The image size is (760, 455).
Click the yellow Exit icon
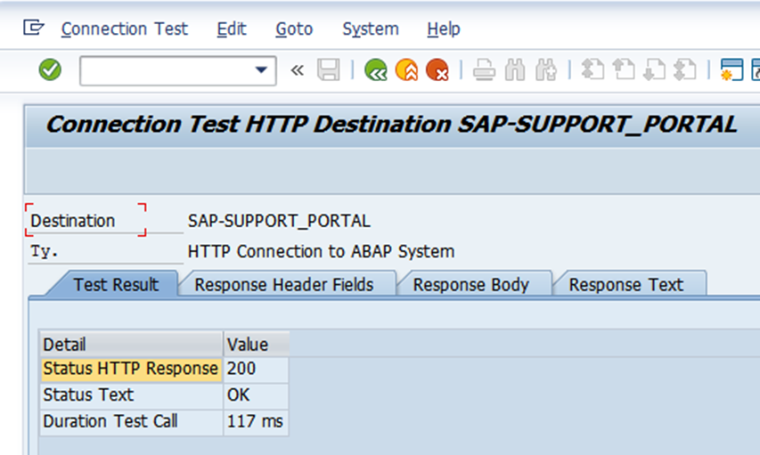pos(406,69)
